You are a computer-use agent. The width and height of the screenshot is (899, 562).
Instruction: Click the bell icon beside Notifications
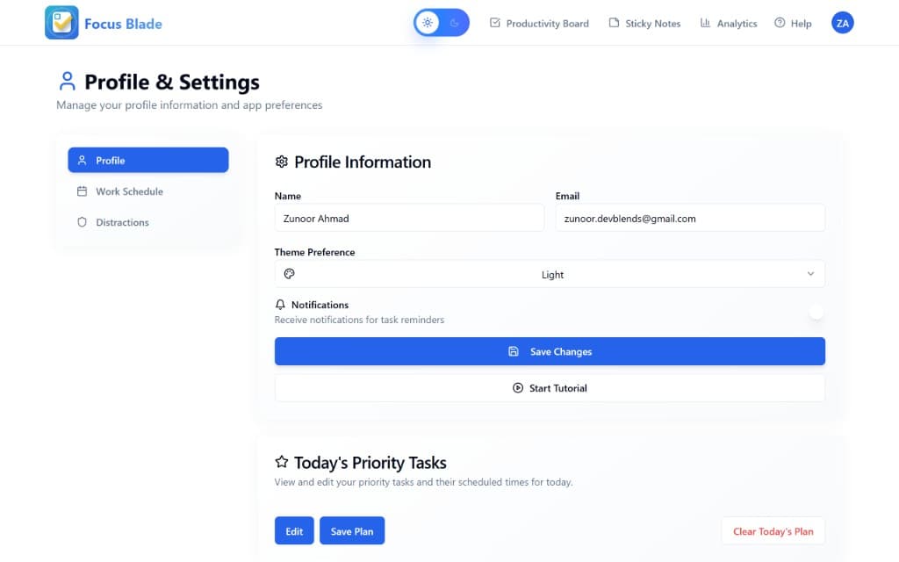280,305
